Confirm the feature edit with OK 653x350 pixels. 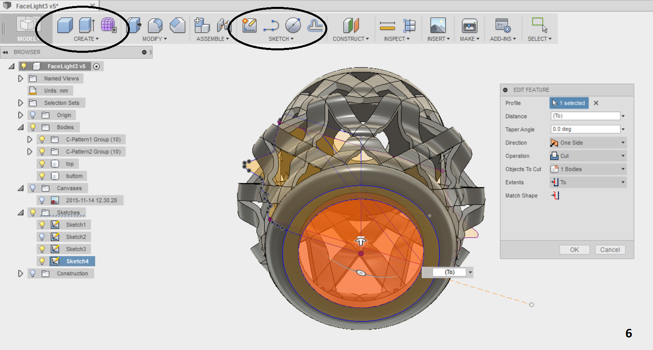574,250
